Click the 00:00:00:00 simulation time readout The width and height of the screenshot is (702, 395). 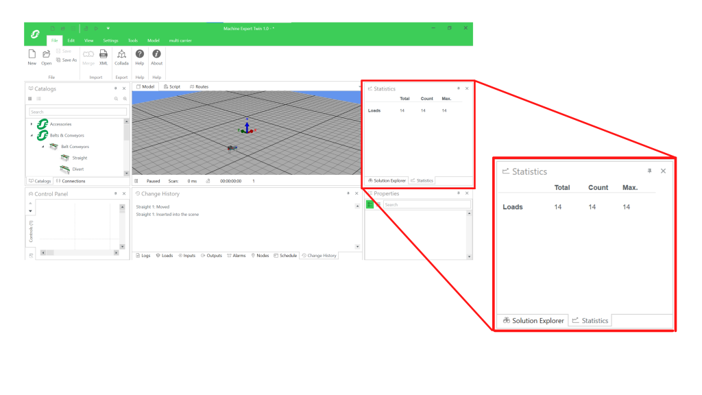[x=230, y=181]
